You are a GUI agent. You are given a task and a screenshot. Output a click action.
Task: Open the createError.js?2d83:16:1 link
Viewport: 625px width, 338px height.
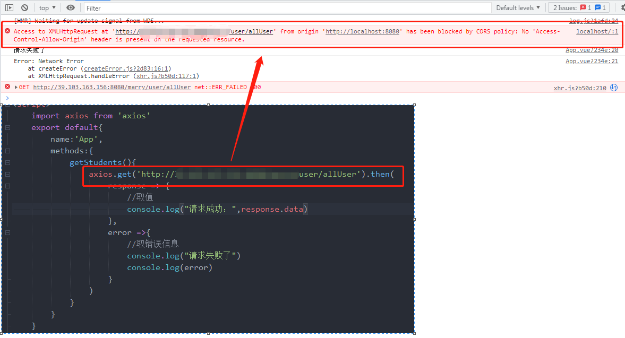pyautogui.click(x=126, y=68)
